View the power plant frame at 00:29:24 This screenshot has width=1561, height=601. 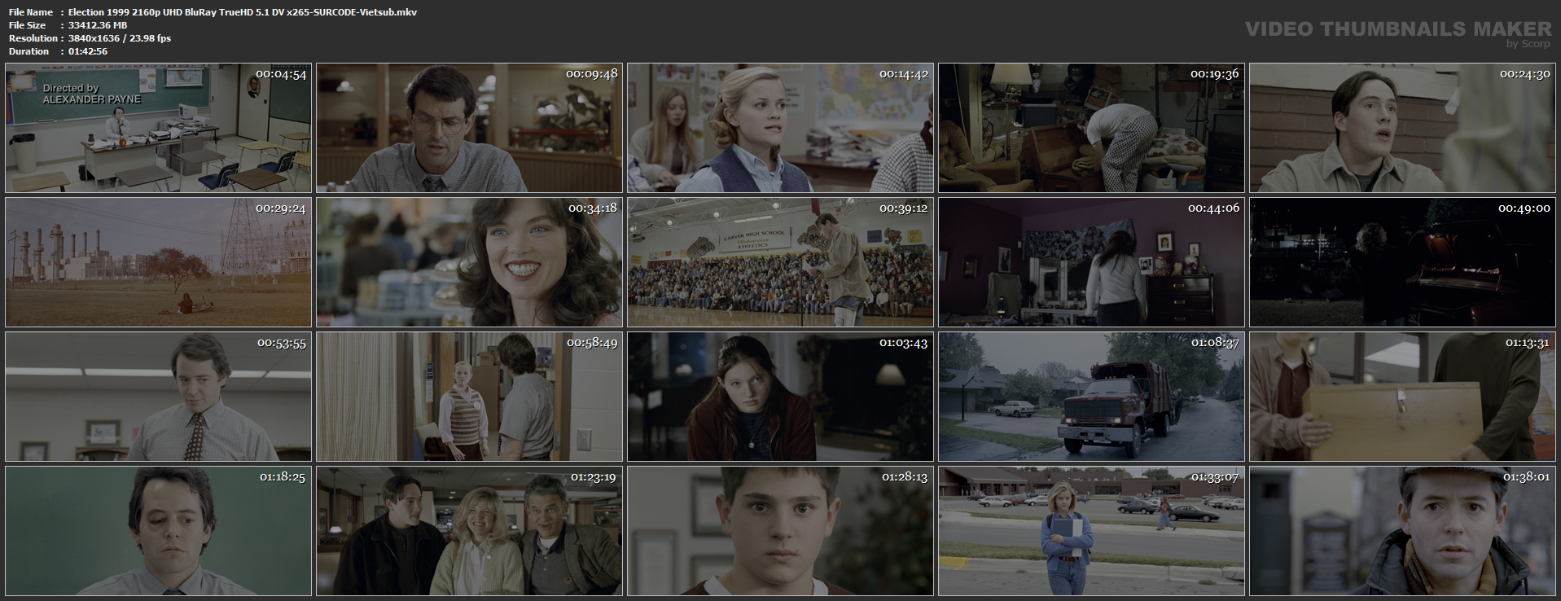coord(158,262)
